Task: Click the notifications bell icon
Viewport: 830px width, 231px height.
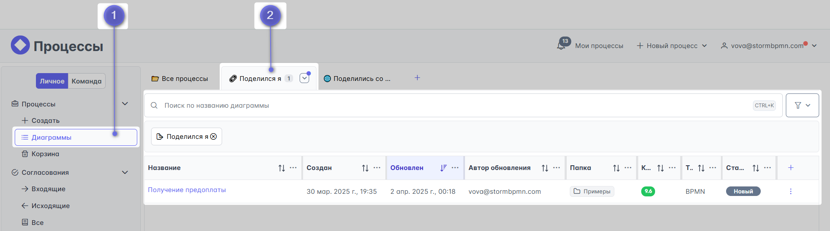Action: 561,45
